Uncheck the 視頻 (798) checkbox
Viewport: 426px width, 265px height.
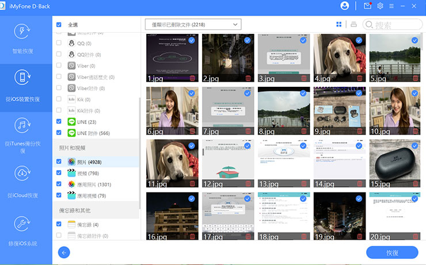59,173
